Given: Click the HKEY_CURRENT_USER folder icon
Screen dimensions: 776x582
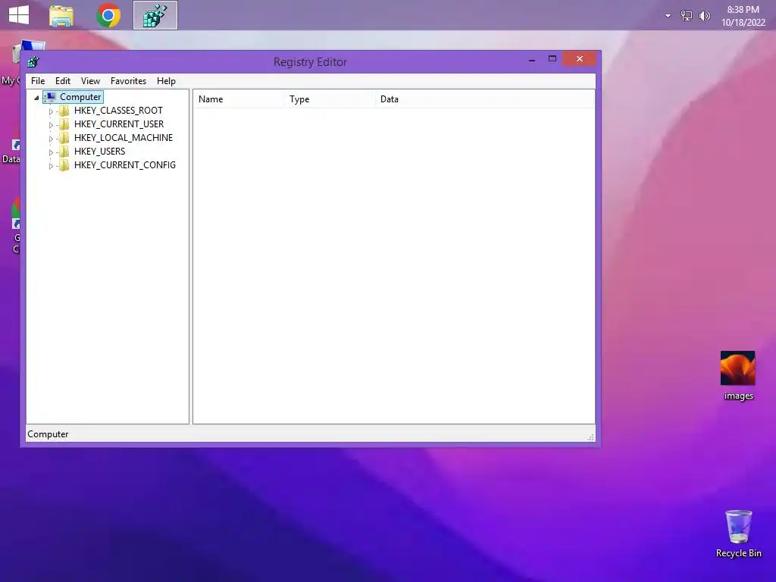Looking at the screenshot, I should click(64, 124).
